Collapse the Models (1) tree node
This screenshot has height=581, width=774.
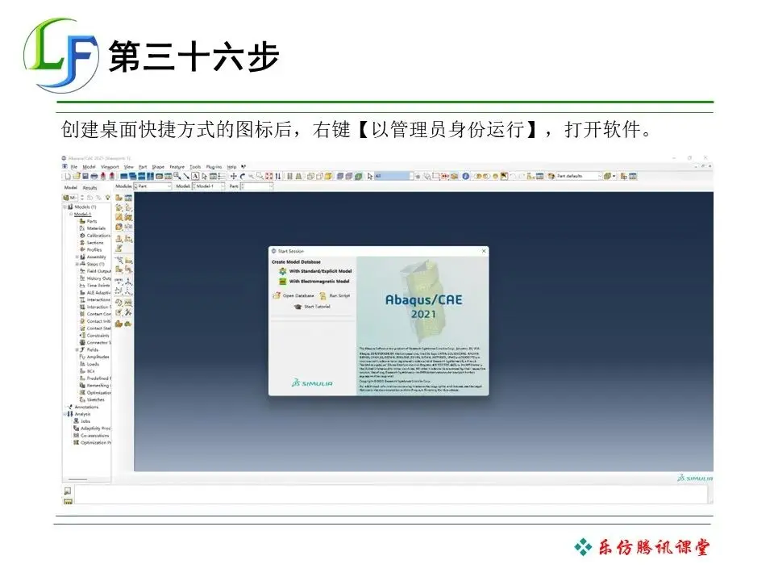tap(64, 207)
